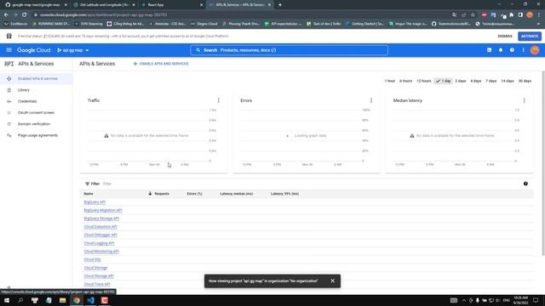This screenshot has width=545, height=306.
Task: Open BigQuery Storage API link
Action: click(x=101, y=218)
